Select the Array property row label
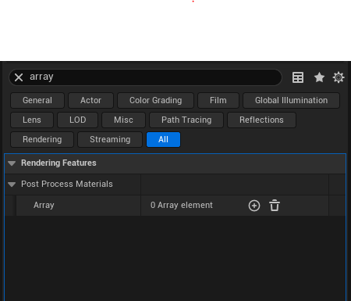This screenshot has width=351, height=301. (44, 205)
